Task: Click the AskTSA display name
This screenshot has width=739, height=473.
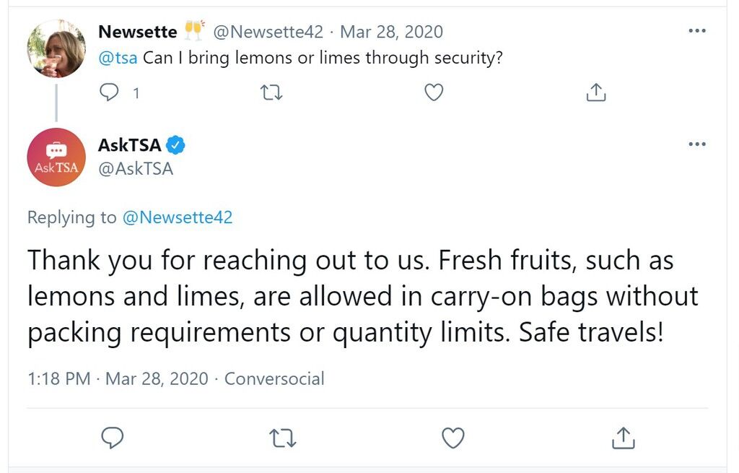Action: click(x=130, y=144)
